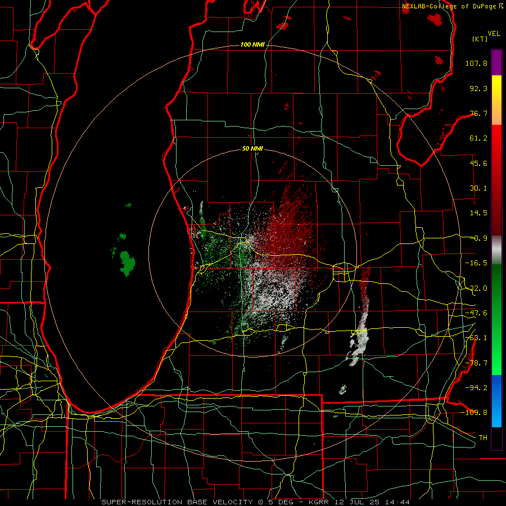
Task: Click the blue segment of velocity color bar
Action: click(x=496, y=401)
